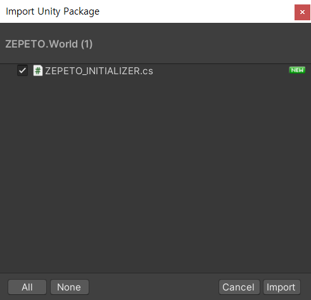Close the Import Unity Package dialog
Viewport: 311px width, 300px height.
[x=302, y=12]
